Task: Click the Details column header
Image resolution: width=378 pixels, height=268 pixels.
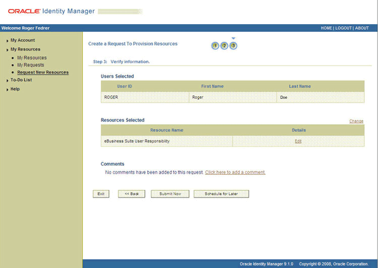Action: [x=299, y=130]
